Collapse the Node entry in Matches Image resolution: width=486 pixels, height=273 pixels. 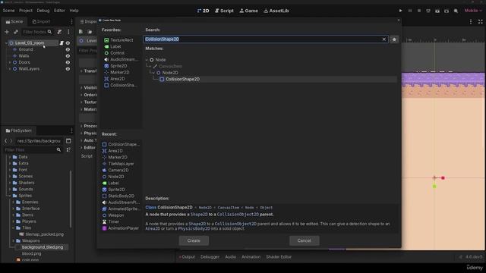coord(147,60)
